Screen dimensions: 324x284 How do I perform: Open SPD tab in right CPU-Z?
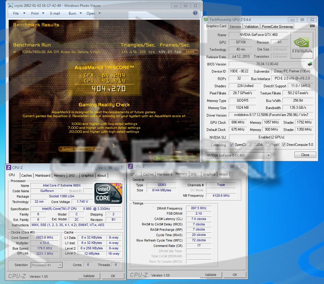pos(194,174)
